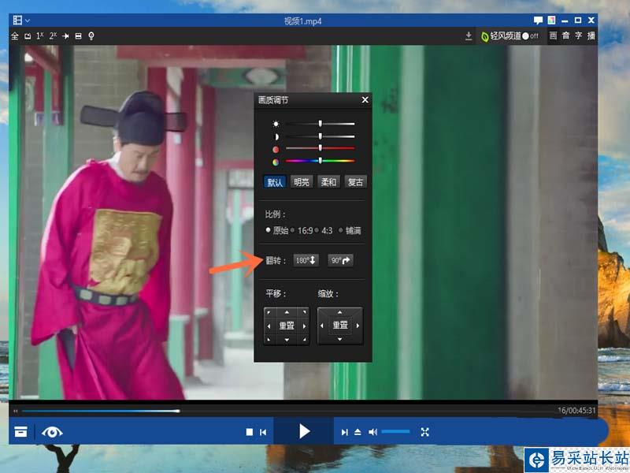Close the 画质调节 panel

(365, 100)
